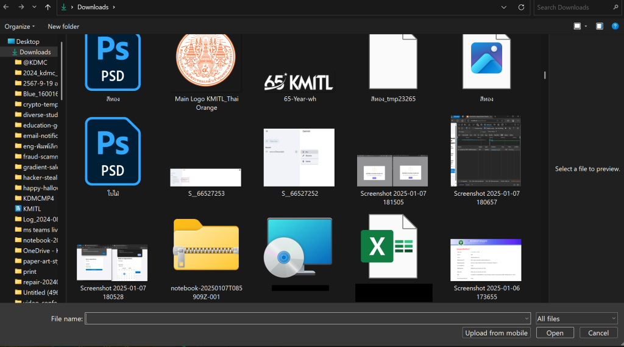Select the notebook zip folder file

tap(206, 245)
